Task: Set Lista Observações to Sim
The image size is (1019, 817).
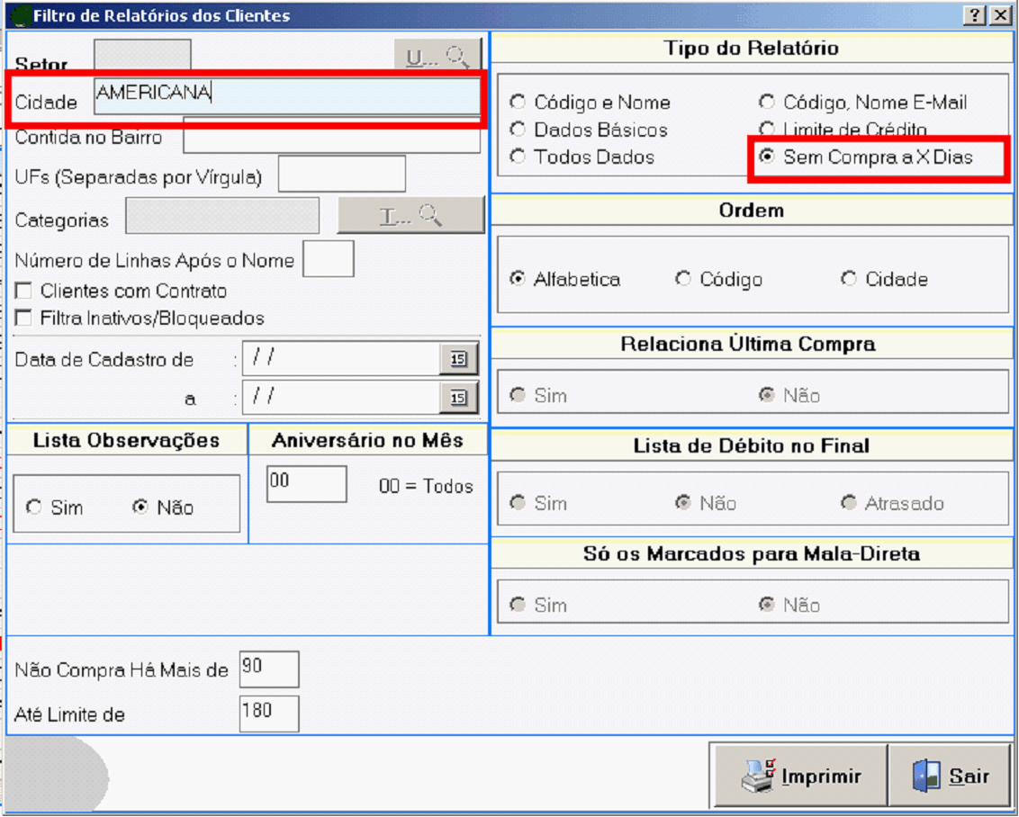Action: pyautogui.click(x=34, y=507)
